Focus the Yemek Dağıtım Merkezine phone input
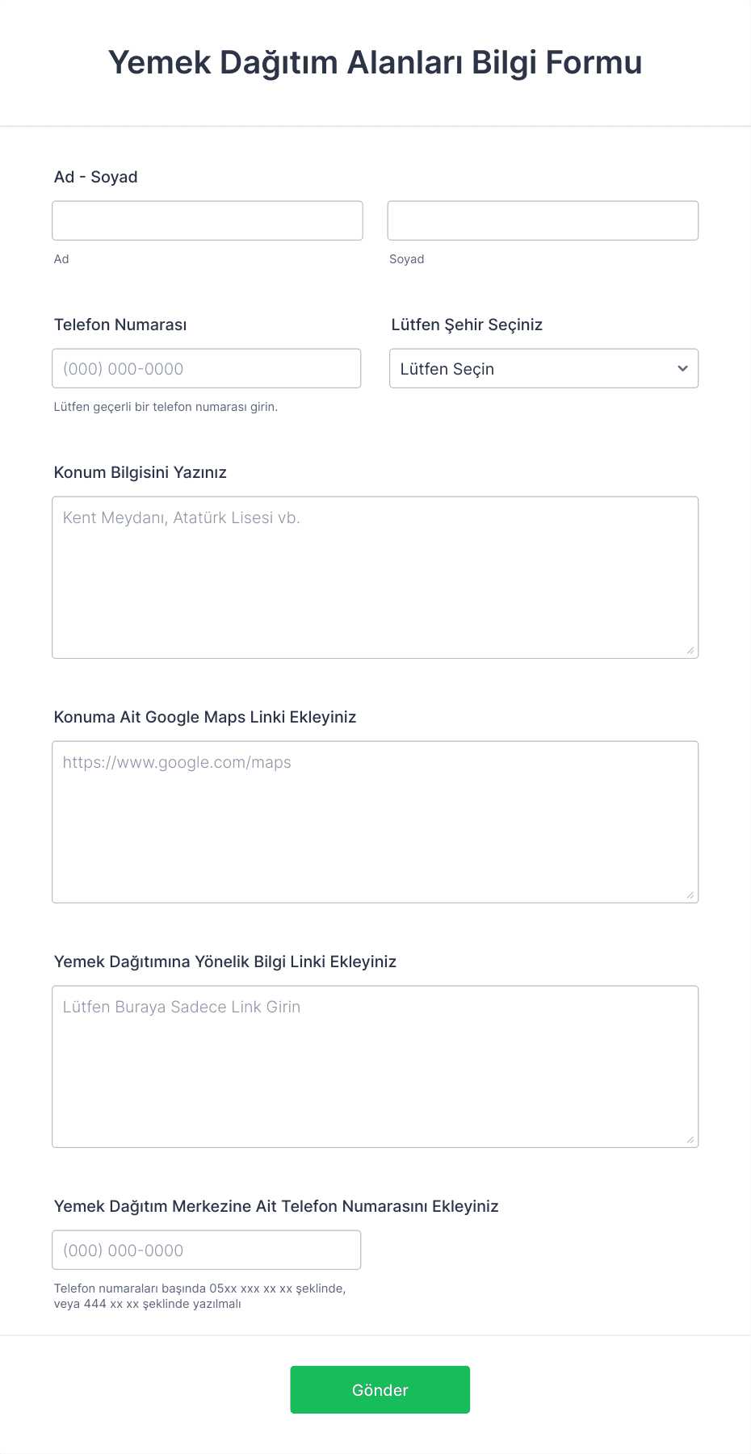 click(x=207, y=1250)
